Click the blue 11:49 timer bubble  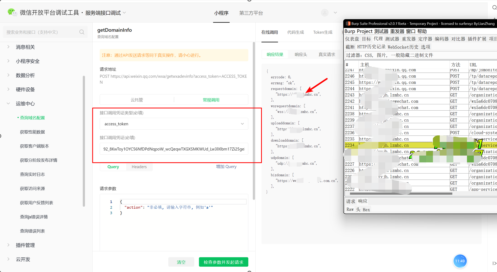pos(460,261)
